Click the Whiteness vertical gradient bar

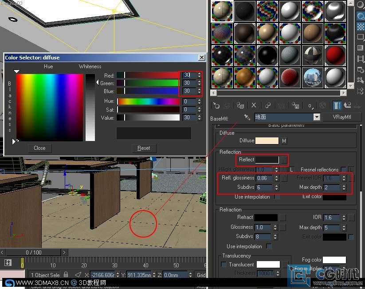tap(90, 107)
